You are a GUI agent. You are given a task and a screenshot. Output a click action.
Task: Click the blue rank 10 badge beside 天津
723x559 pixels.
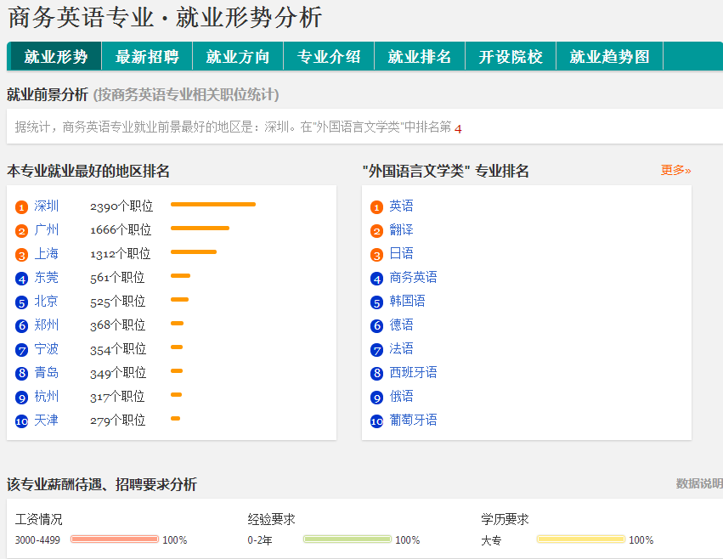[22, 421]
